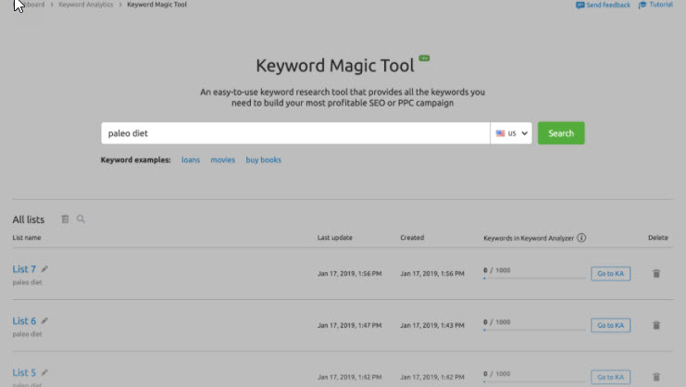The width and height of the screenshot is (686, 387).
Task: Click the Keyword Magic Tool breadcrumb text
Action: (156, 5)
